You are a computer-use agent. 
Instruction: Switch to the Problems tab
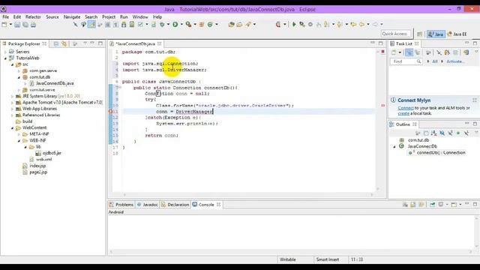click(x=121, y=205)
